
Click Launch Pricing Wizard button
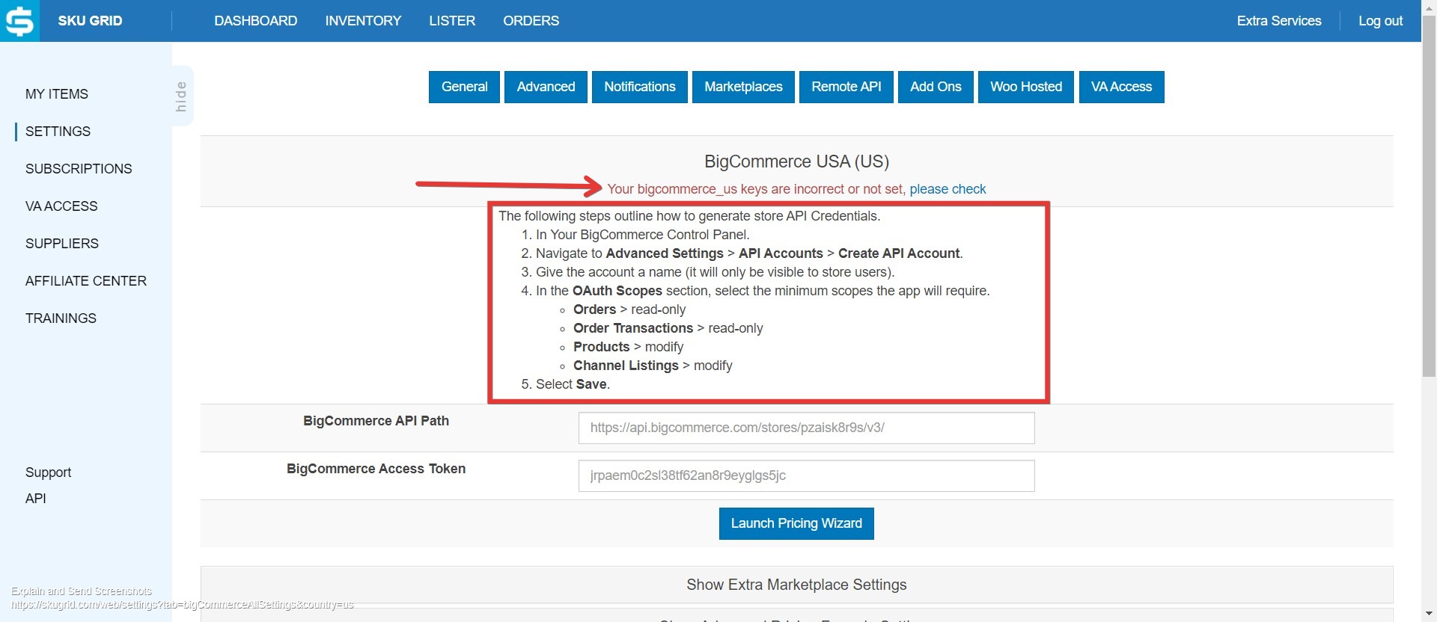[x=796, y=523]
